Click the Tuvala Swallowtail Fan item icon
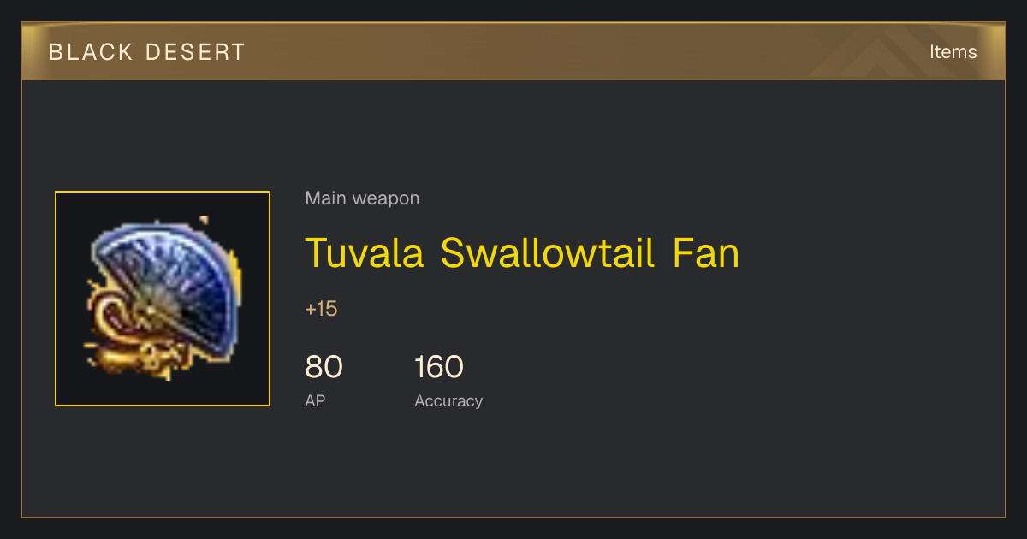 [x=163, y=299]
